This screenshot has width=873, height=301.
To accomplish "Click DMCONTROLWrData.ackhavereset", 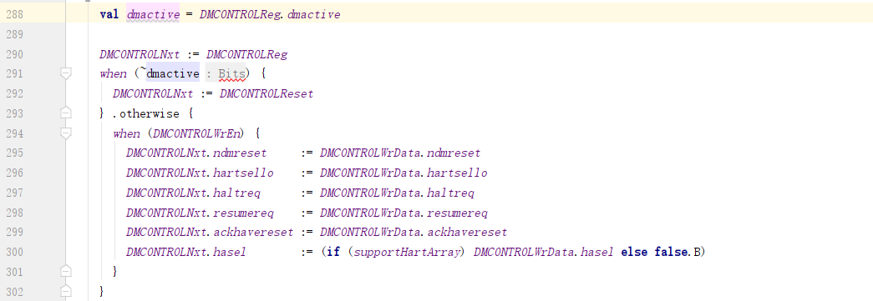I will click(x=414, y=232).
